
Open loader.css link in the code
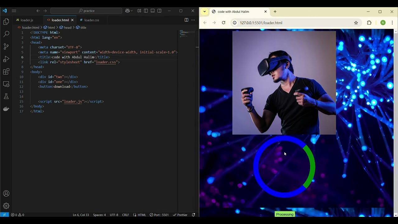point(106,62)
